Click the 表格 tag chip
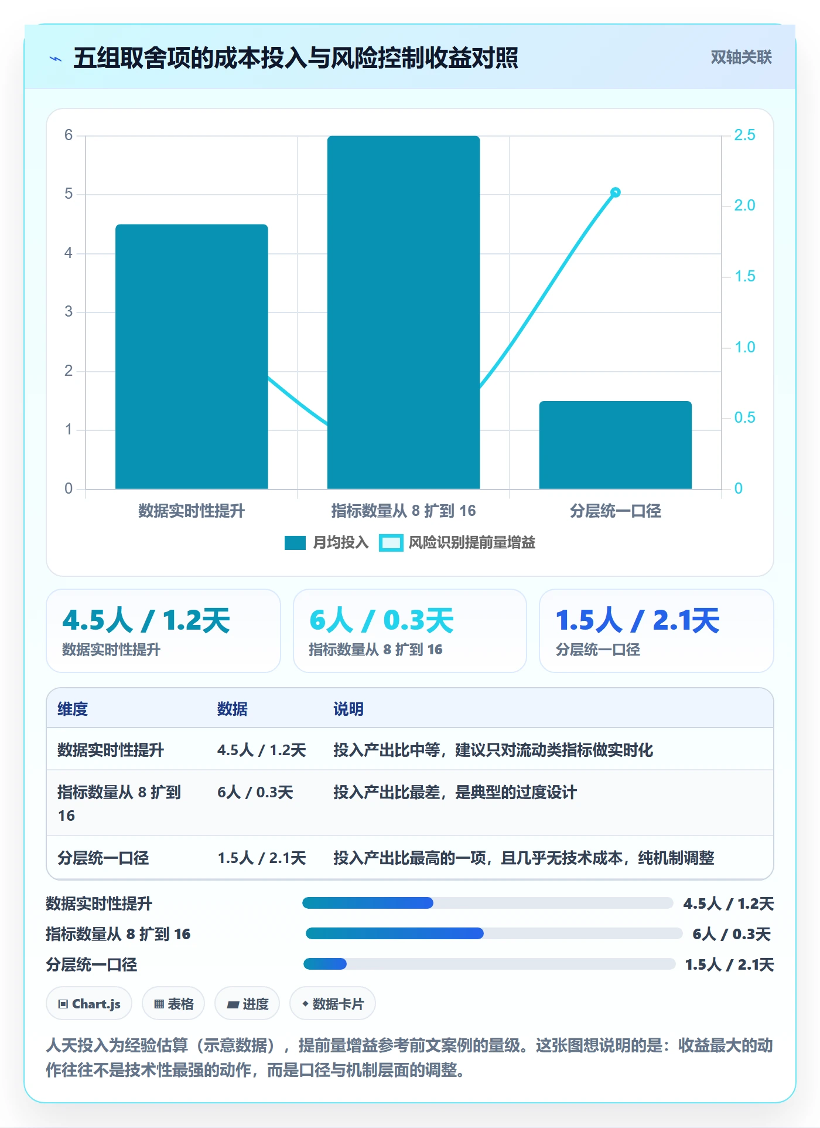820x1128 pixels. tap(173, 1004)
